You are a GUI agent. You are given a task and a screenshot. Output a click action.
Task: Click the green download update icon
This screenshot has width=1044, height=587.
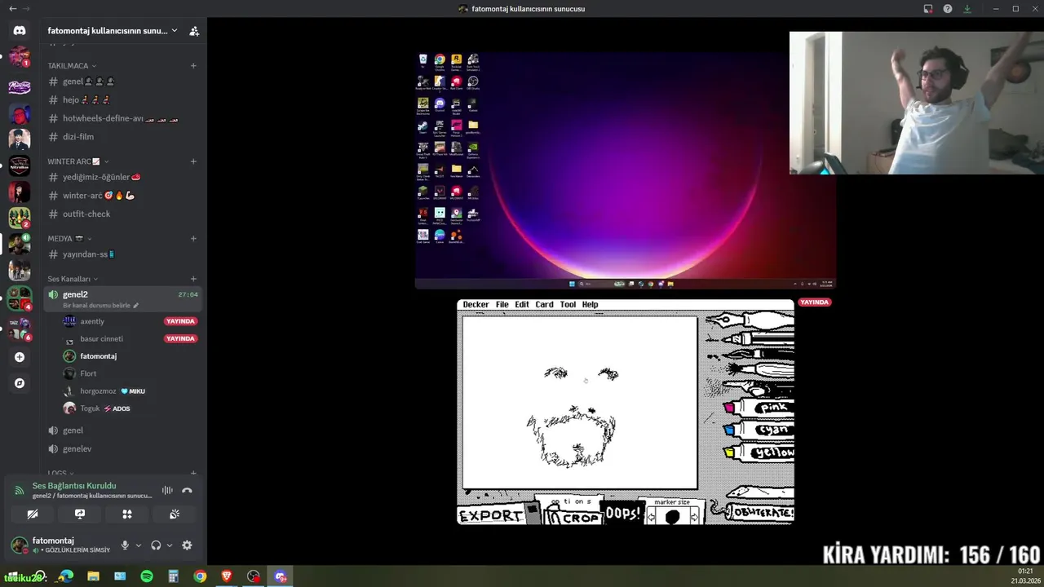click(x=967, y=9)
